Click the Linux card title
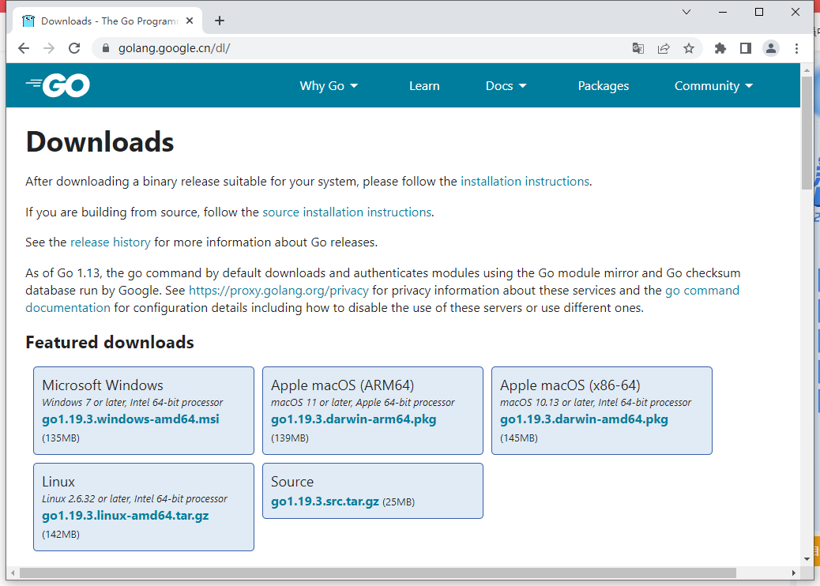The image size is (820, 586). click(x=58, y=482)
